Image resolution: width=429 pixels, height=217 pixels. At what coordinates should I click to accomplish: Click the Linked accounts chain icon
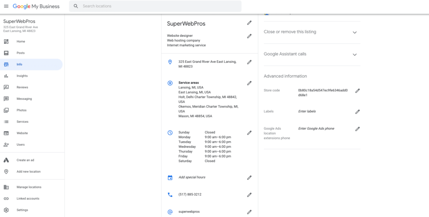click(6, 199)
